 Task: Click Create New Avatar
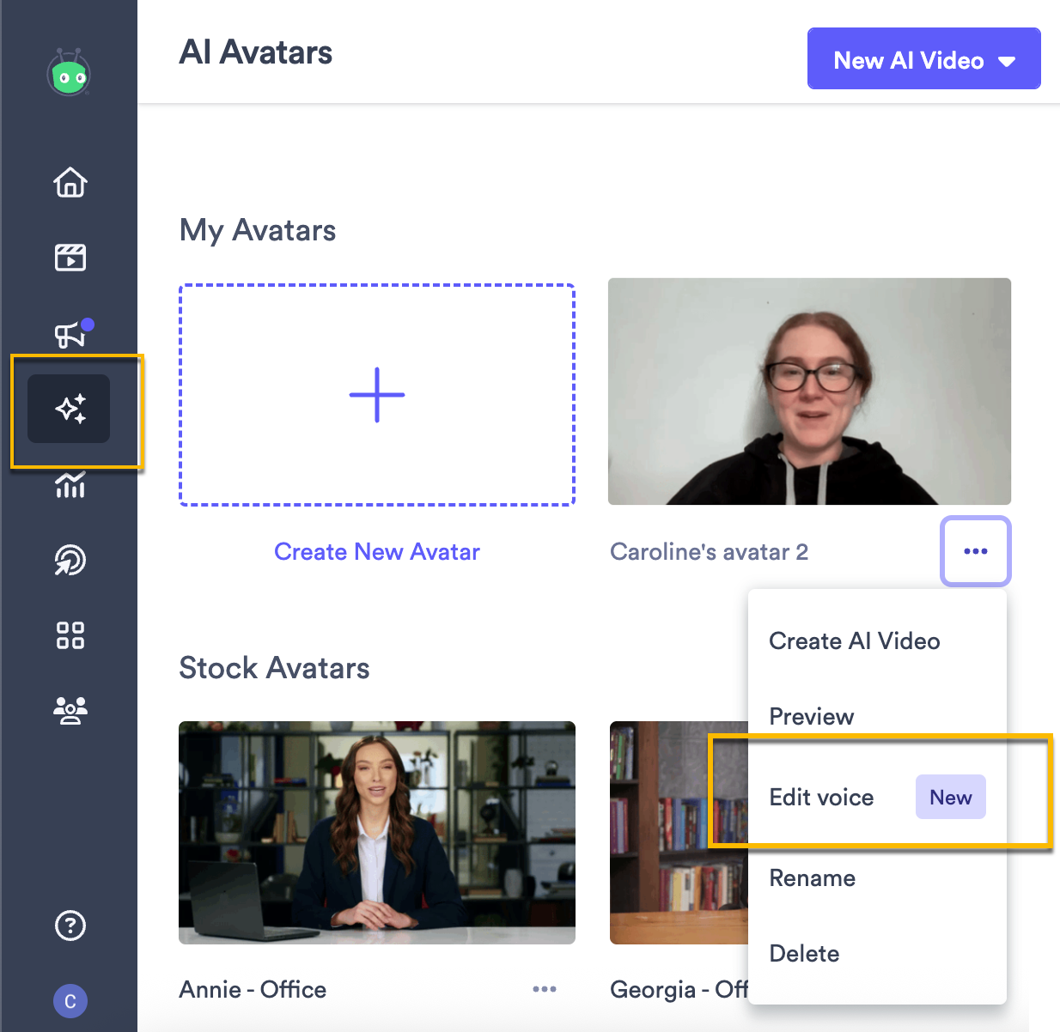[376, 551]
